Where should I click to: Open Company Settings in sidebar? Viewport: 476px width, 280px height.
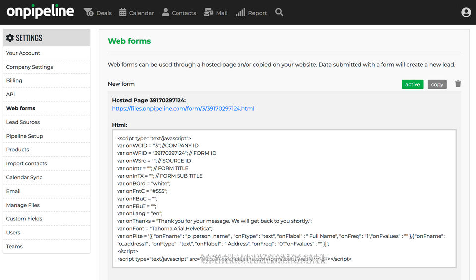tap(29, 67)
